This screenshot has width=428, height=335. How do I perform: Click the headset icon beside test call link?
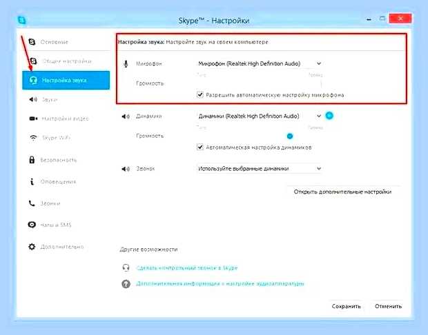126,267
